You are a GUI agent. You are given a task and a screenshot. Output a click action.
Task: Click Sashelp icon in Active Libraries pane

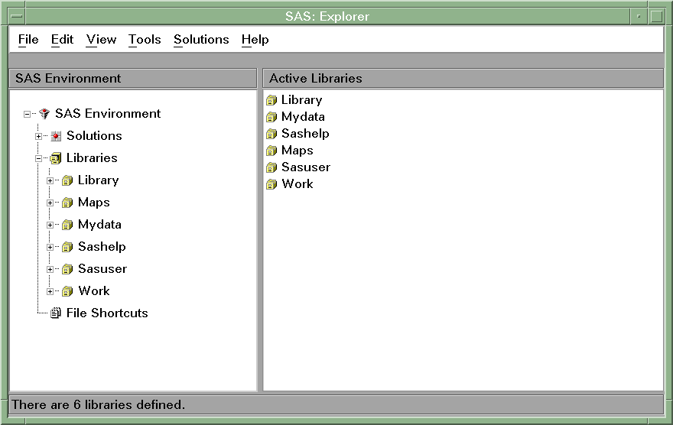point(271,134)
